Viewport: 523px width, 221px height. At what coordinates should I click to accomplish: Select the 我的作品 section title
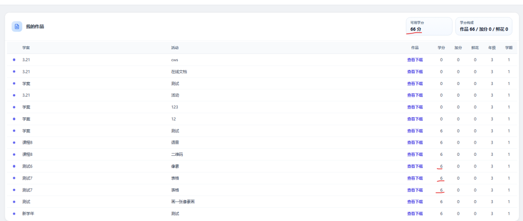coord(35,26)
